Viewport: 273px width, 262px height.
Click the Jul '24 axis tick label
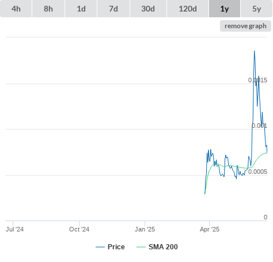pos(14,229)
